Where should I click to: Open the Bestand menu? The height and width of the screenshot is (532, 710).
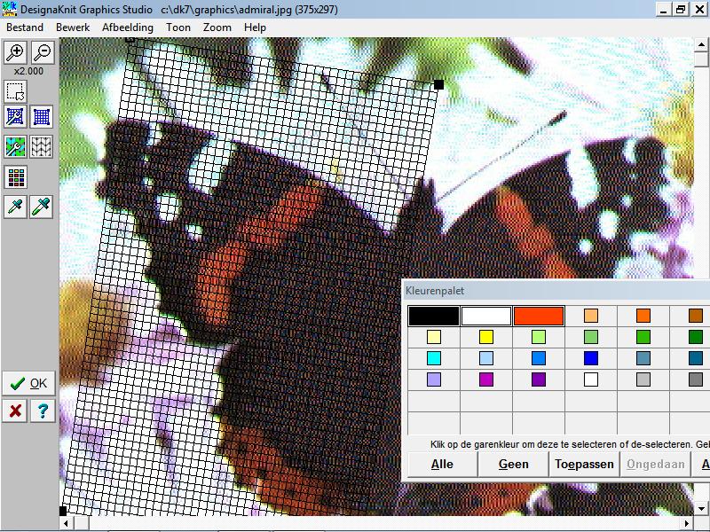click(25, 27)
